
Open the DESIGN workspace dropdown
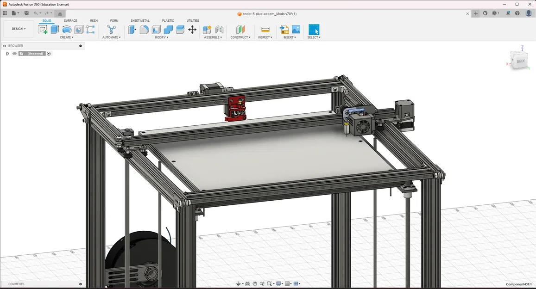click(19, 29)
